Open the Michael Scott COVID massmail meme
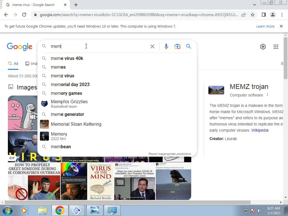The height and width of the screenshot is (216, 288). pos(135,181)
